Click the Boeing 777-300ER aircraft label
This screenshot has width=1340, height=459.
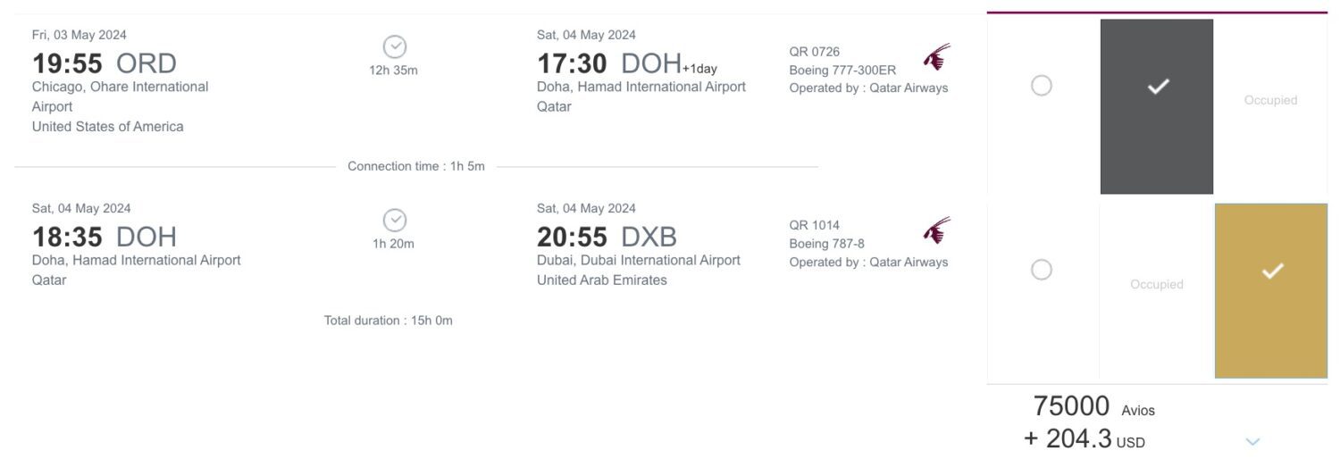click(x=842, y=70)
